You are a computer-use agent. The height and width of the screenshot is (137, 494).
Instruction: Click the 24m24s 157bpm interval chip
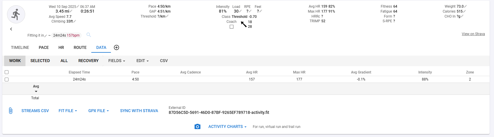pos(66,35)
